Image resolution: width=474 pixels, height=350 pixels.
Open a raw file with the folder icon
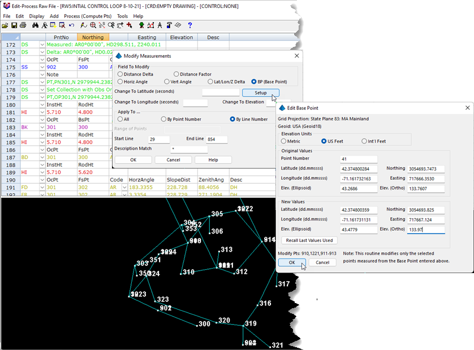pyautogui.click(x=6, y=25)
